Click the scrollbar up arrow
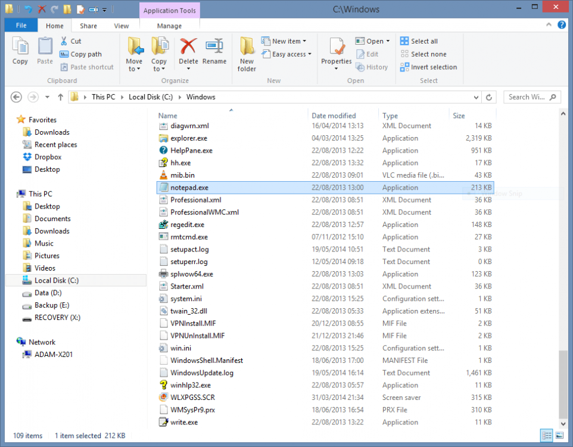This screenshot has width=573, height=447. tap(563, 114)
